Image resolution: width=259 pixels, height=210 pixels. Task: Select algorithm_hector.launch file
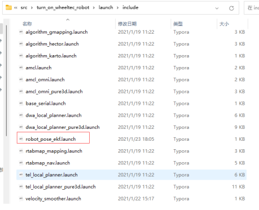coord(52,44)
